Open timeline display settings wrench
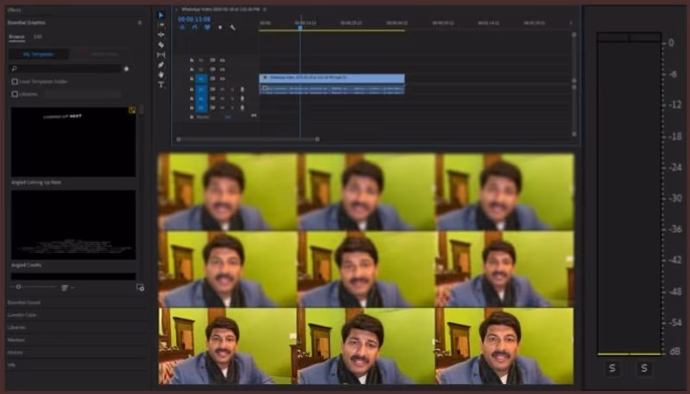The height and width of the screenshot is (394, 690). 233,27
